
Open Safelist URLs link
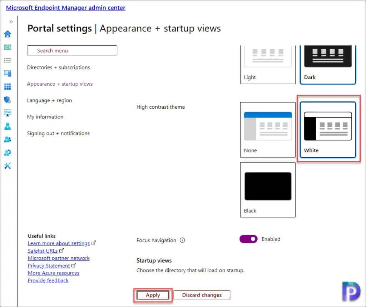click(x=43, y=251)
